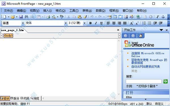Run the Spelling check icon
Image resolution: width=170 pixels, height=106 pixels.
click(x=62, y=17)
